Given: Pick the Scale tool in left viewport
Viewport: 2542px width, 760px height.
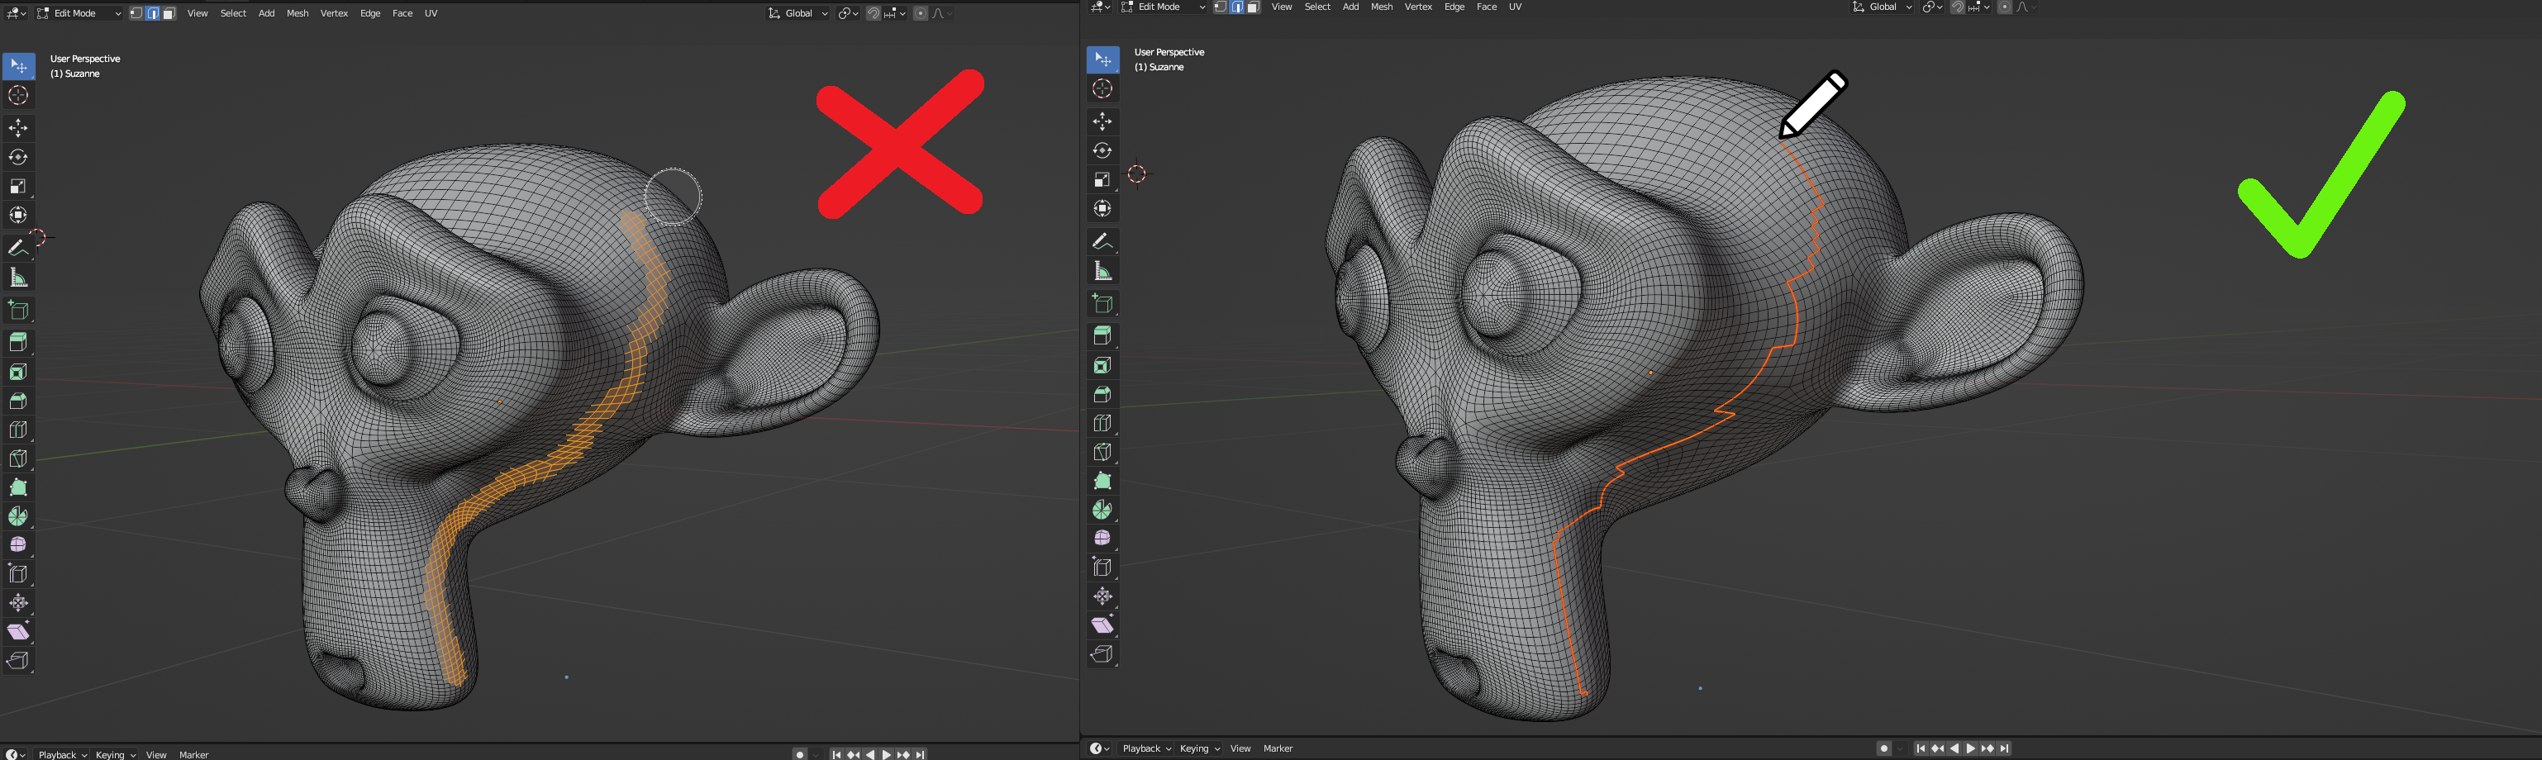Looking at the screenshot, I should (x=19, y=186).
